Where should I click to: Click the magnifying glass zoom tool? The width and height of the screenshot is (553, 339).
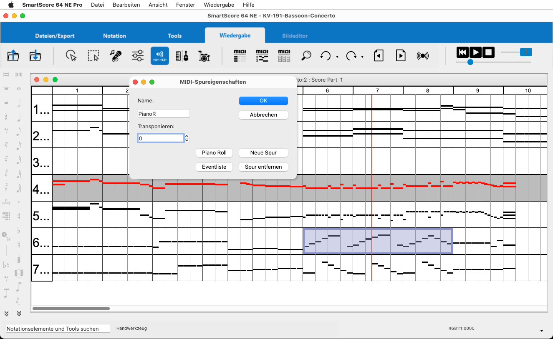[306, 56]
